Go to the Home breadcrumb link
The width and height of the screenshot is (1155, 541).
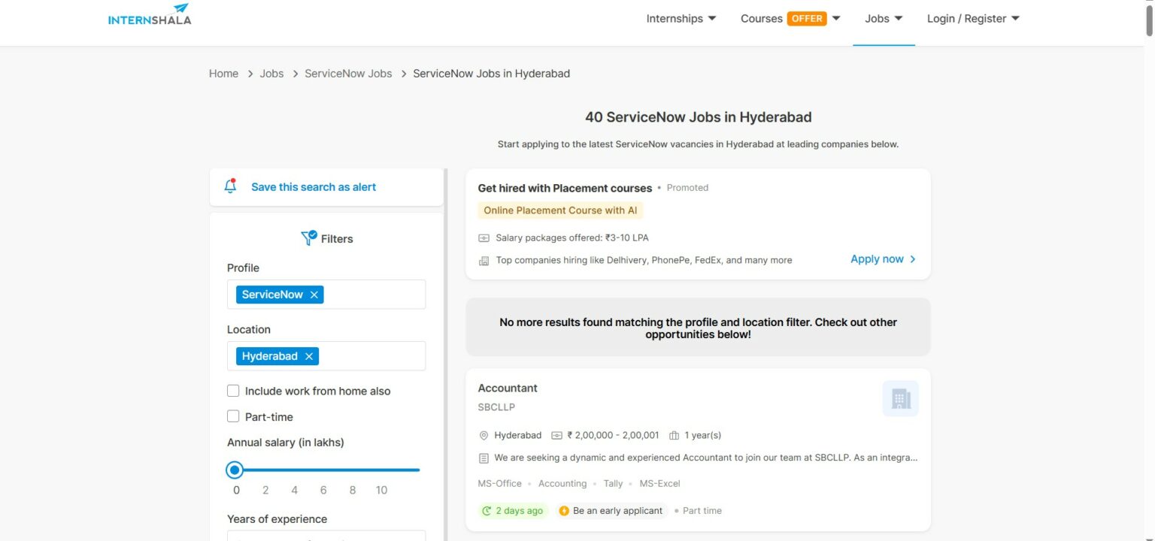[x=223, y=74]
